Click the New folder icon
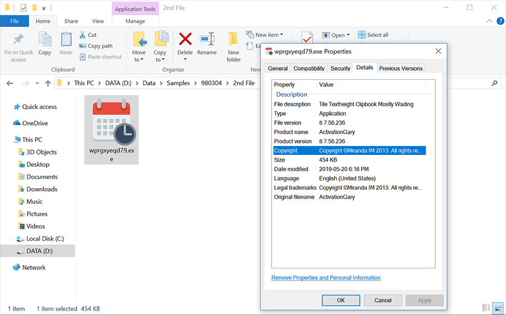 [233, 39]
